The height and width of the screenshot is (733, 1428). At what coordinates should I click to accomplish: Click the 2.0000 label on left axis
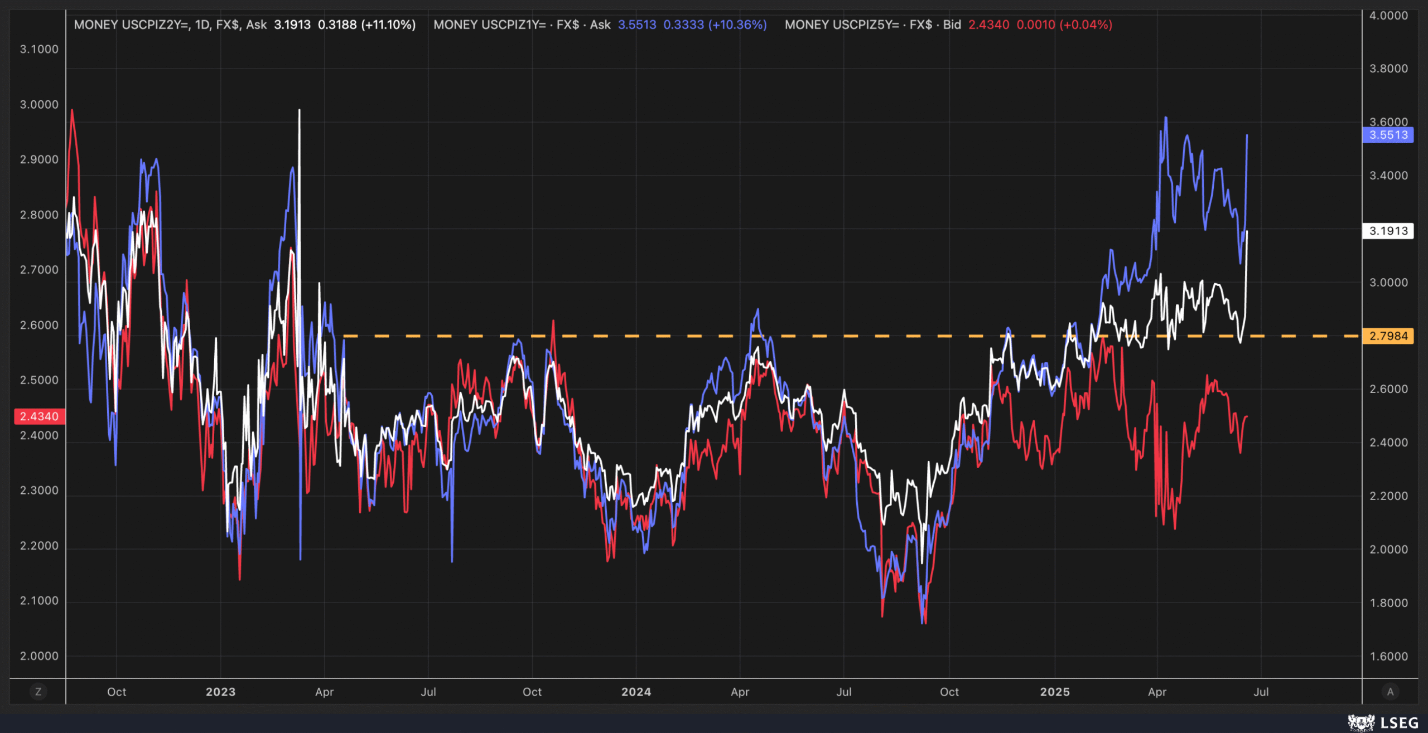coord(39,656)
